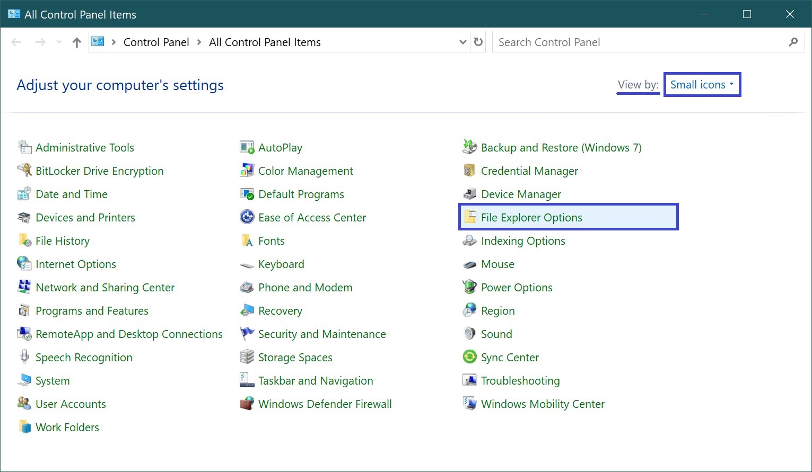Click the Devices and Printers icon
812x472 pixels.
point(24,217)
